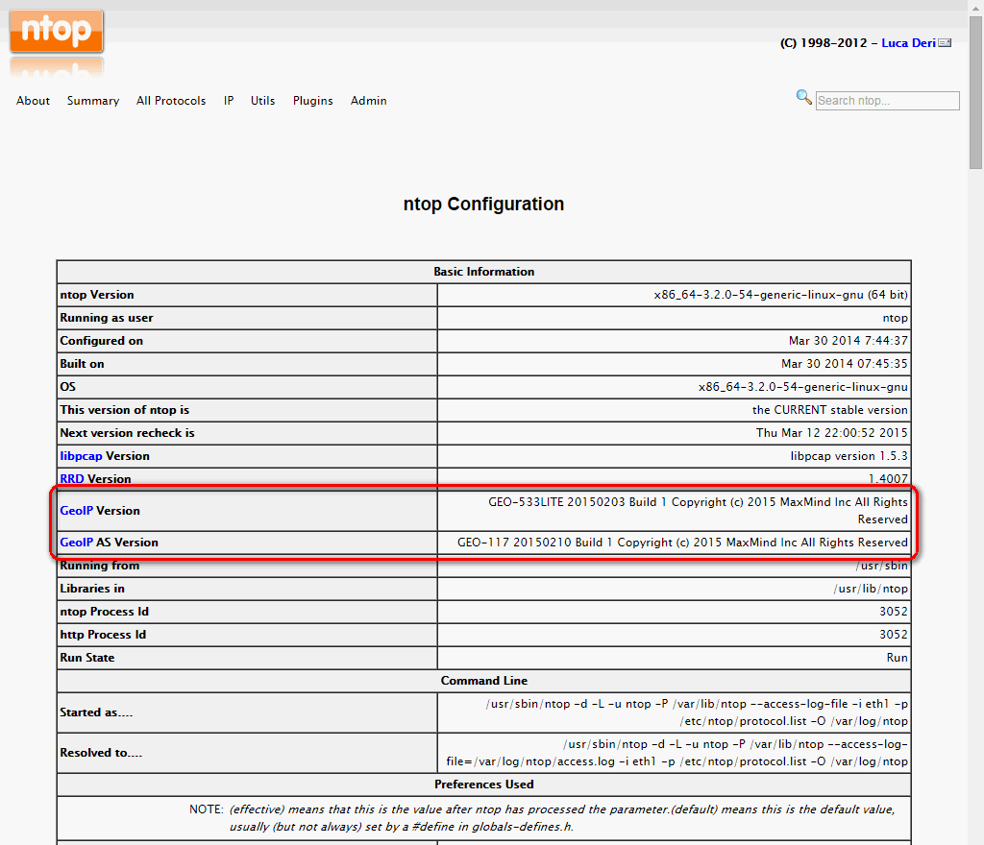Click the /usr/lib/ntop value
Screen dimensions: 984x845
click(871, 589)
